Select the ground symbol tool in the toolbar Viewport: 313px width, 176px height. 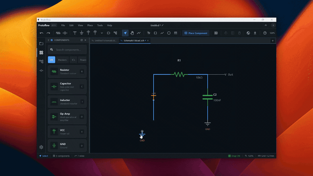tap(82, 33)
